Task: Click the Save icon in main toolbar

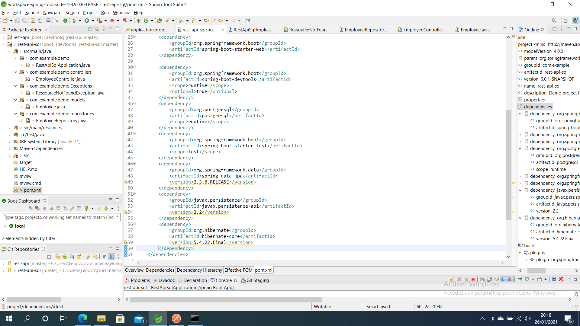Action: point(18,21)
